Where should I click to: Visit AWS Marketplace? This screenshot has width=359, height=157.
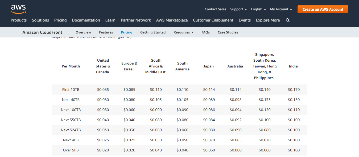[172, 20]
